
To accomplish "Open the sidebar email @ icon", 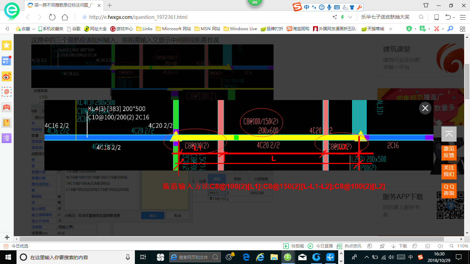I will point(7,92).
